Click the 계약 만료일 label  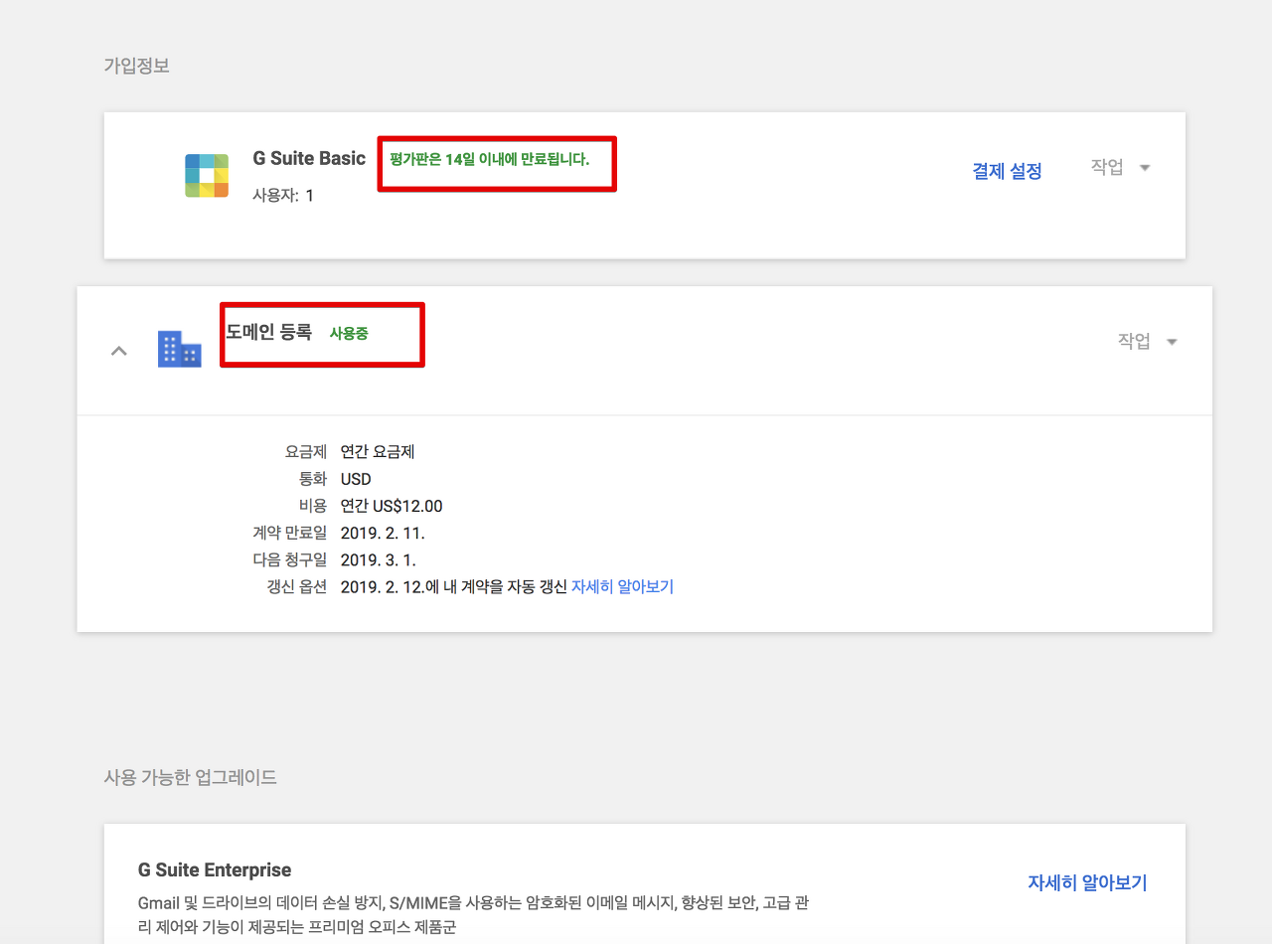[x=290, y=533]
